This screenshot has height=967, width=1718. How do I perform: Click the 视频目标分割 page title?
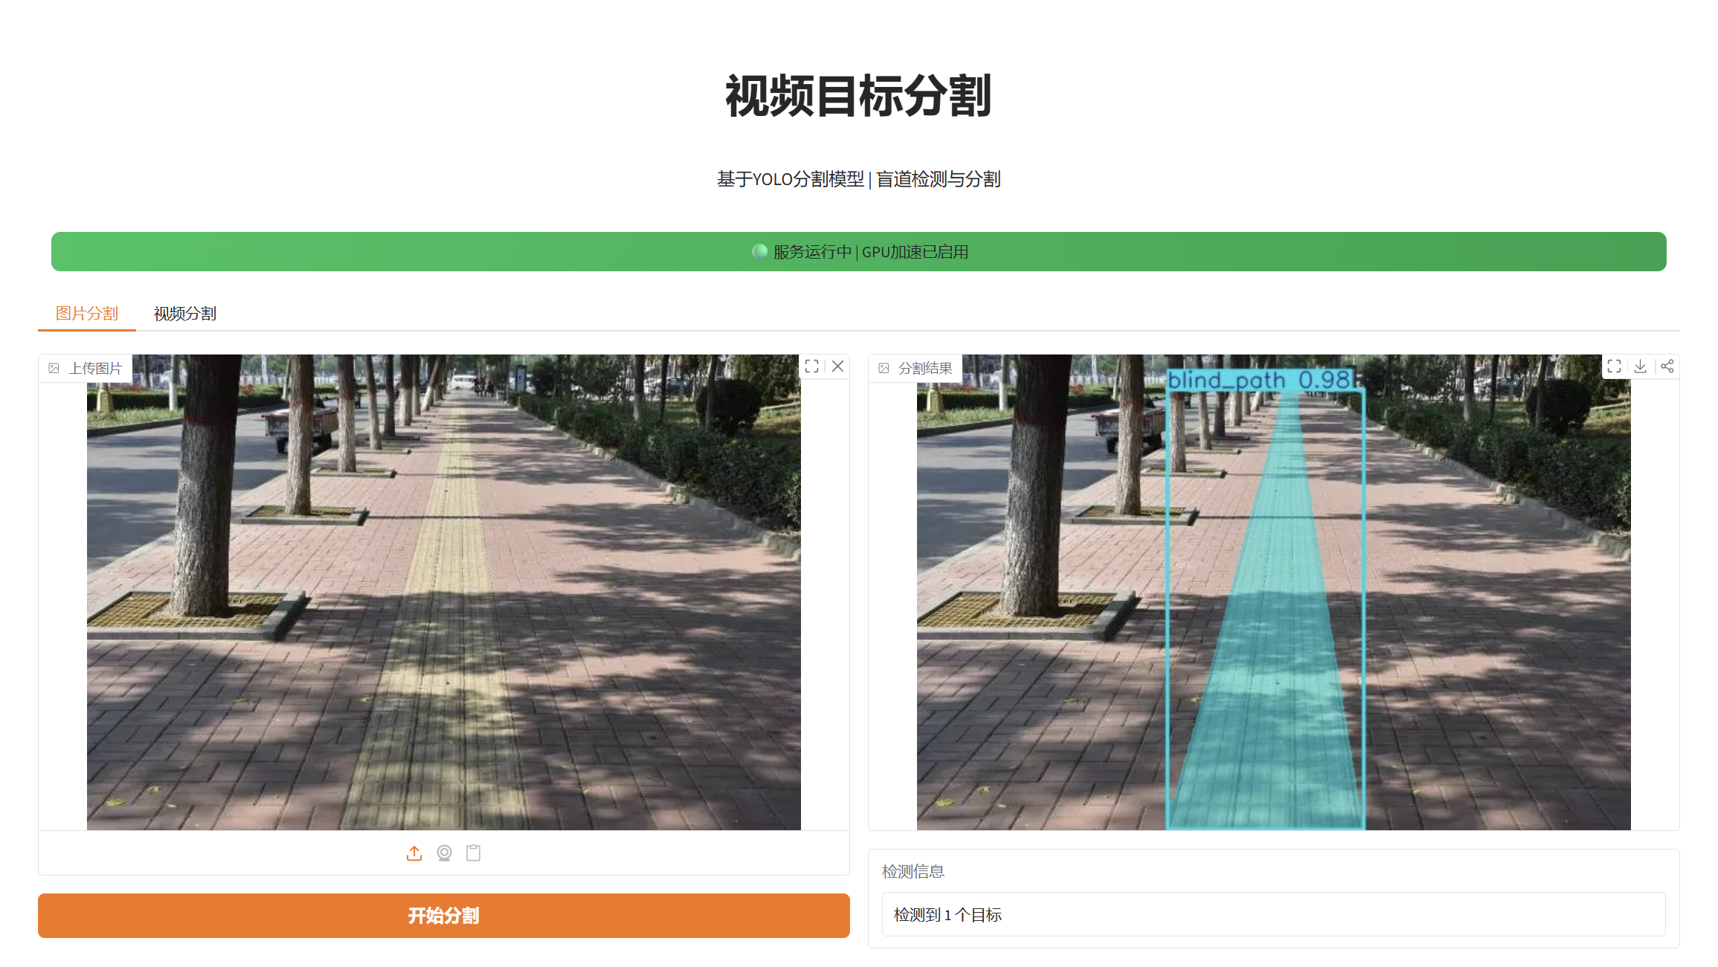858,97
